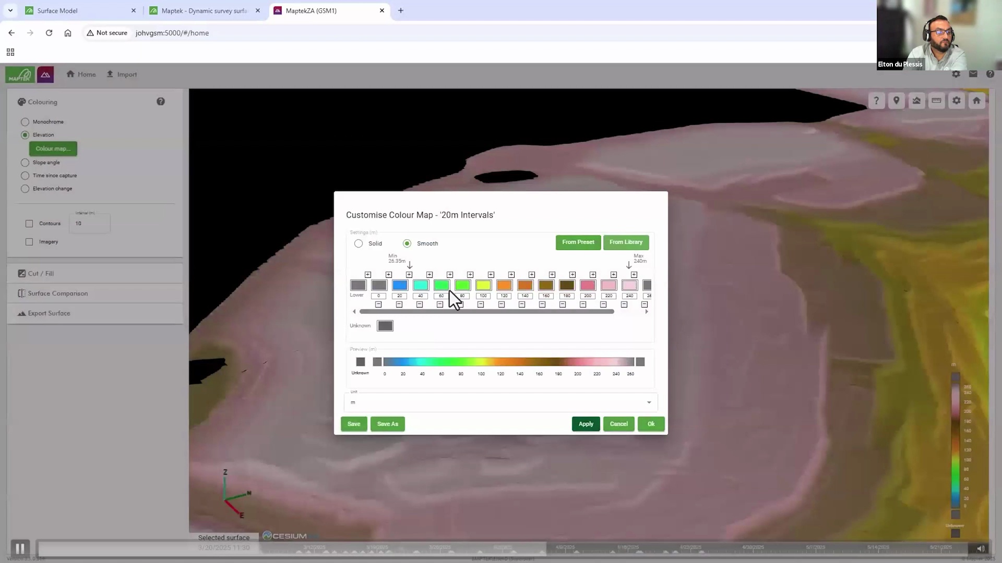
Task: Collapse the Colouring section header
Action: tap(95, 102)
